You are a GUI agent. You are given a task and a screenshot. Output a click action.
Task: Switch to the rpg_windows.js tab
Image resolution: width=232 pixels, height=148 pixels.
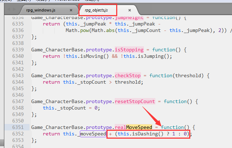[41, 10]
